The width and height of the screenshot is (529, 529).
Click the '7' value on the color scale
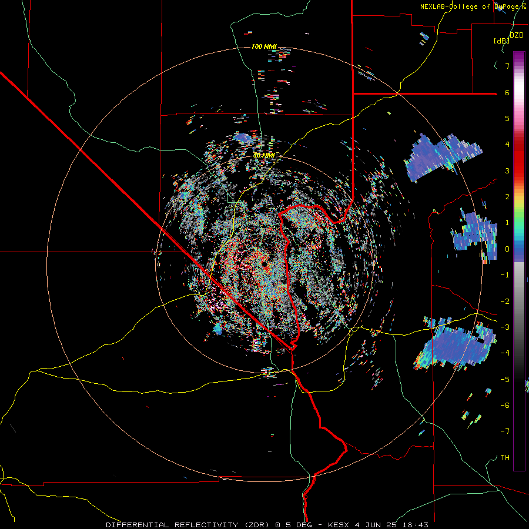(507, 66)
